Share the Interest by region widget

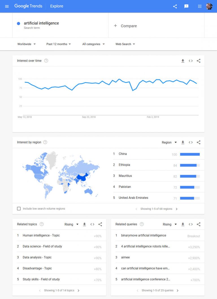point(198,143)
